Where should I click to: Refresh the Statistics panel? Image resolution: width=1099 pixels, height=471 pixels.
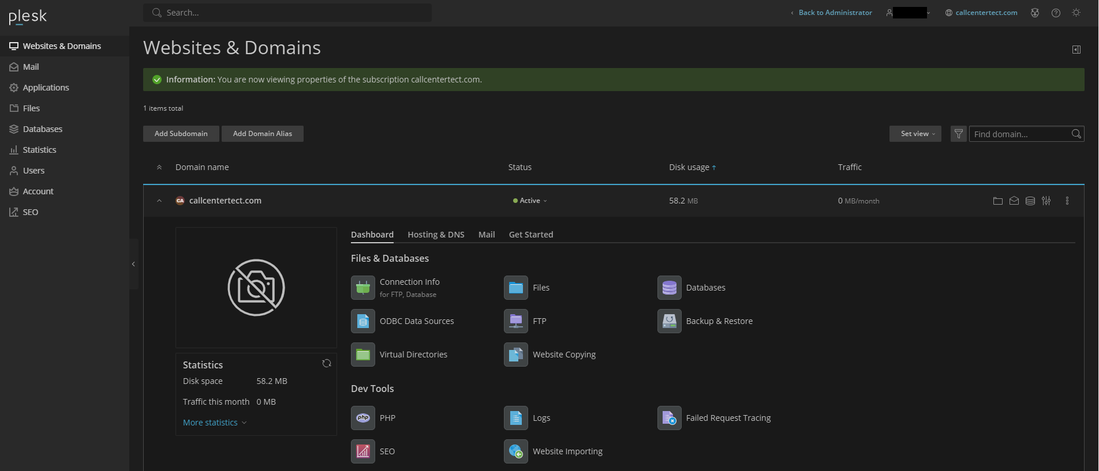point(326,363)
